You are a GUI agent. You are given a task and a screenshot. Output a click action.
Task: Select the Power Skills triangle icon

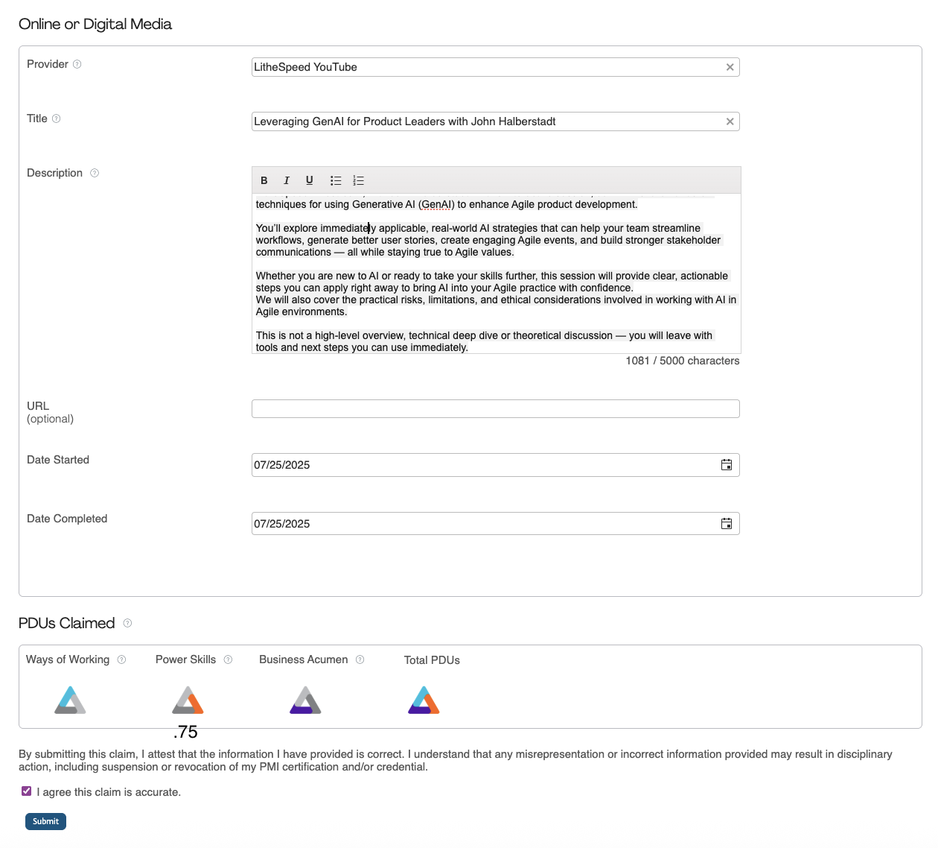click(x=188, y=700)
